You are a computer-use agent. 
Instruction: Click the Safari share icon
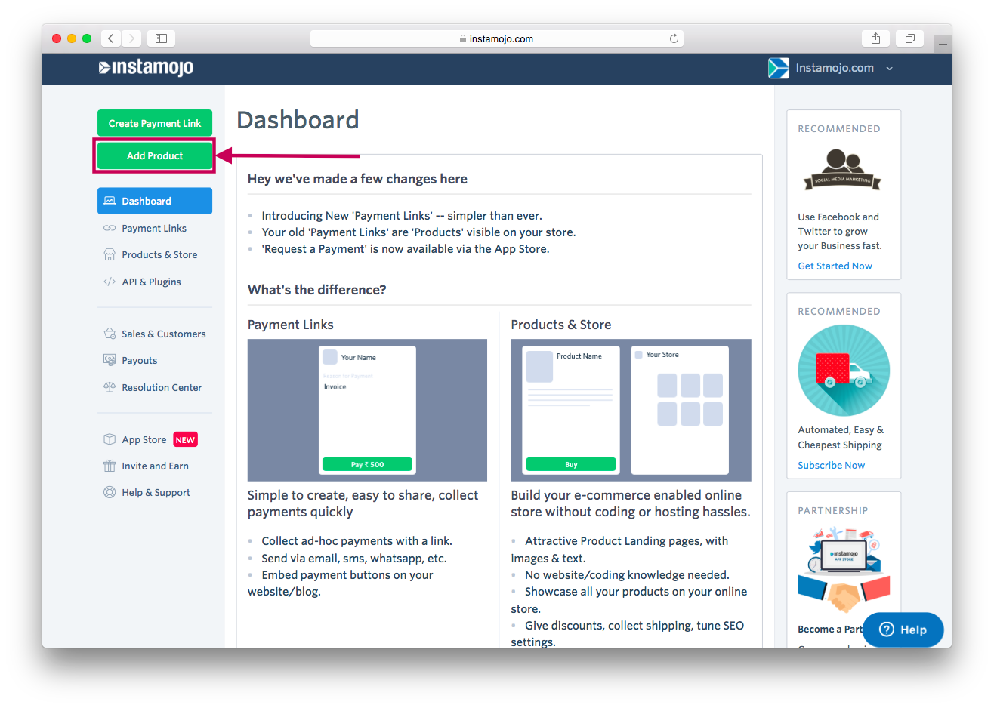875,38
